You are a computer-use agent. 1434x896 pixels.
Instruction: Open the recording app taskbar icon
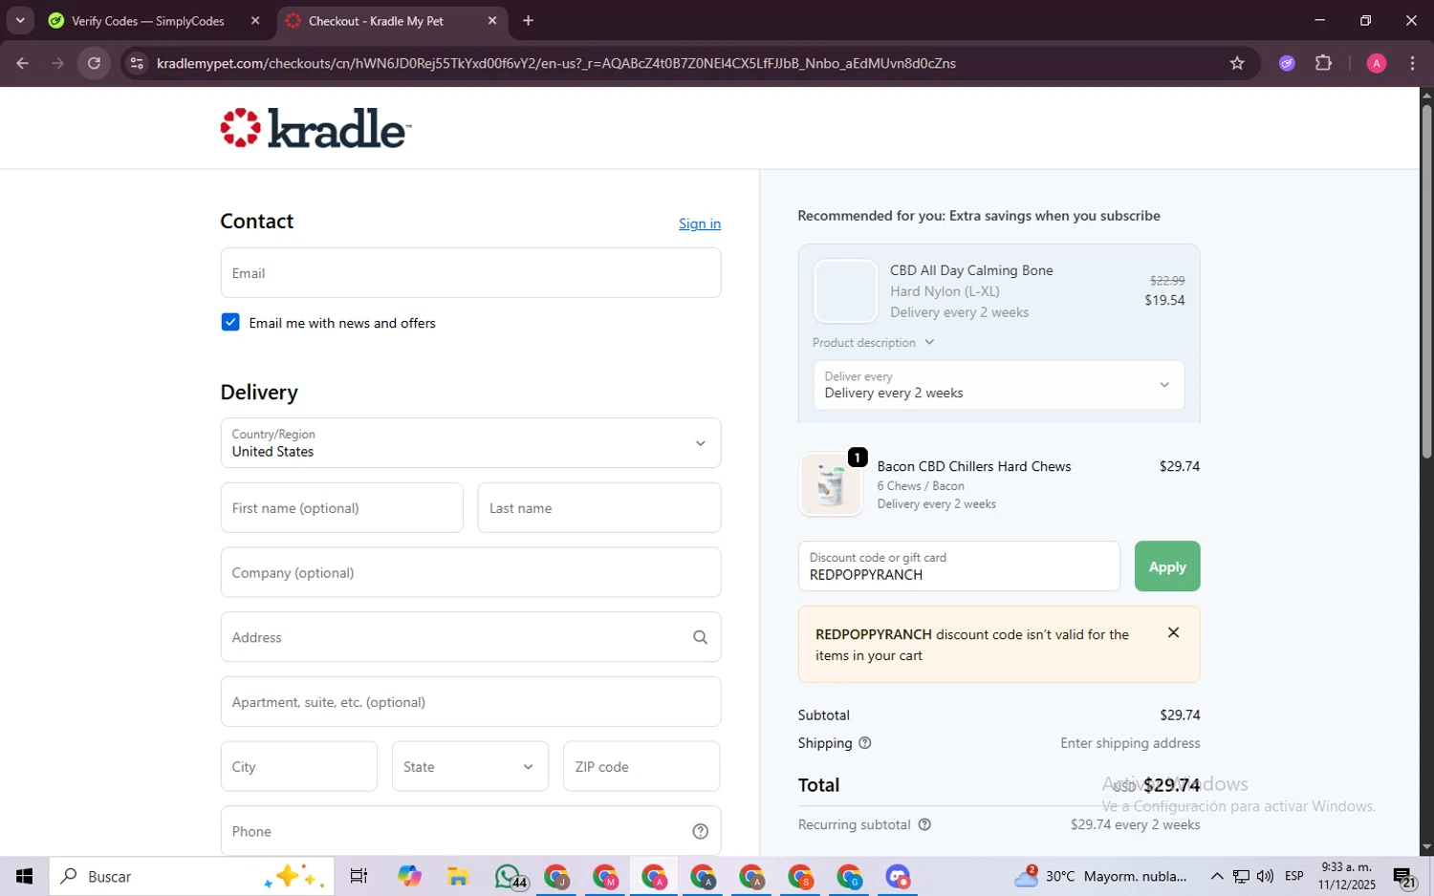point(898,876)
